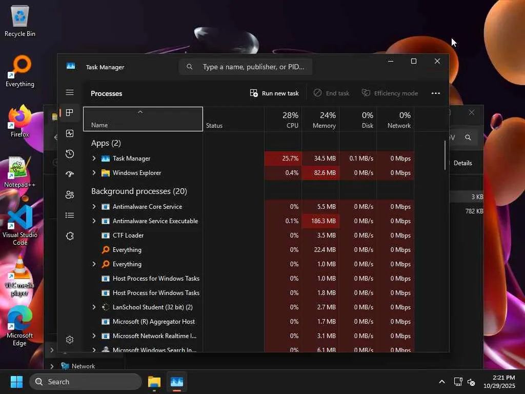525x394 pixels.
Task: Expand Network node in File Explorer
Action: 52,366
